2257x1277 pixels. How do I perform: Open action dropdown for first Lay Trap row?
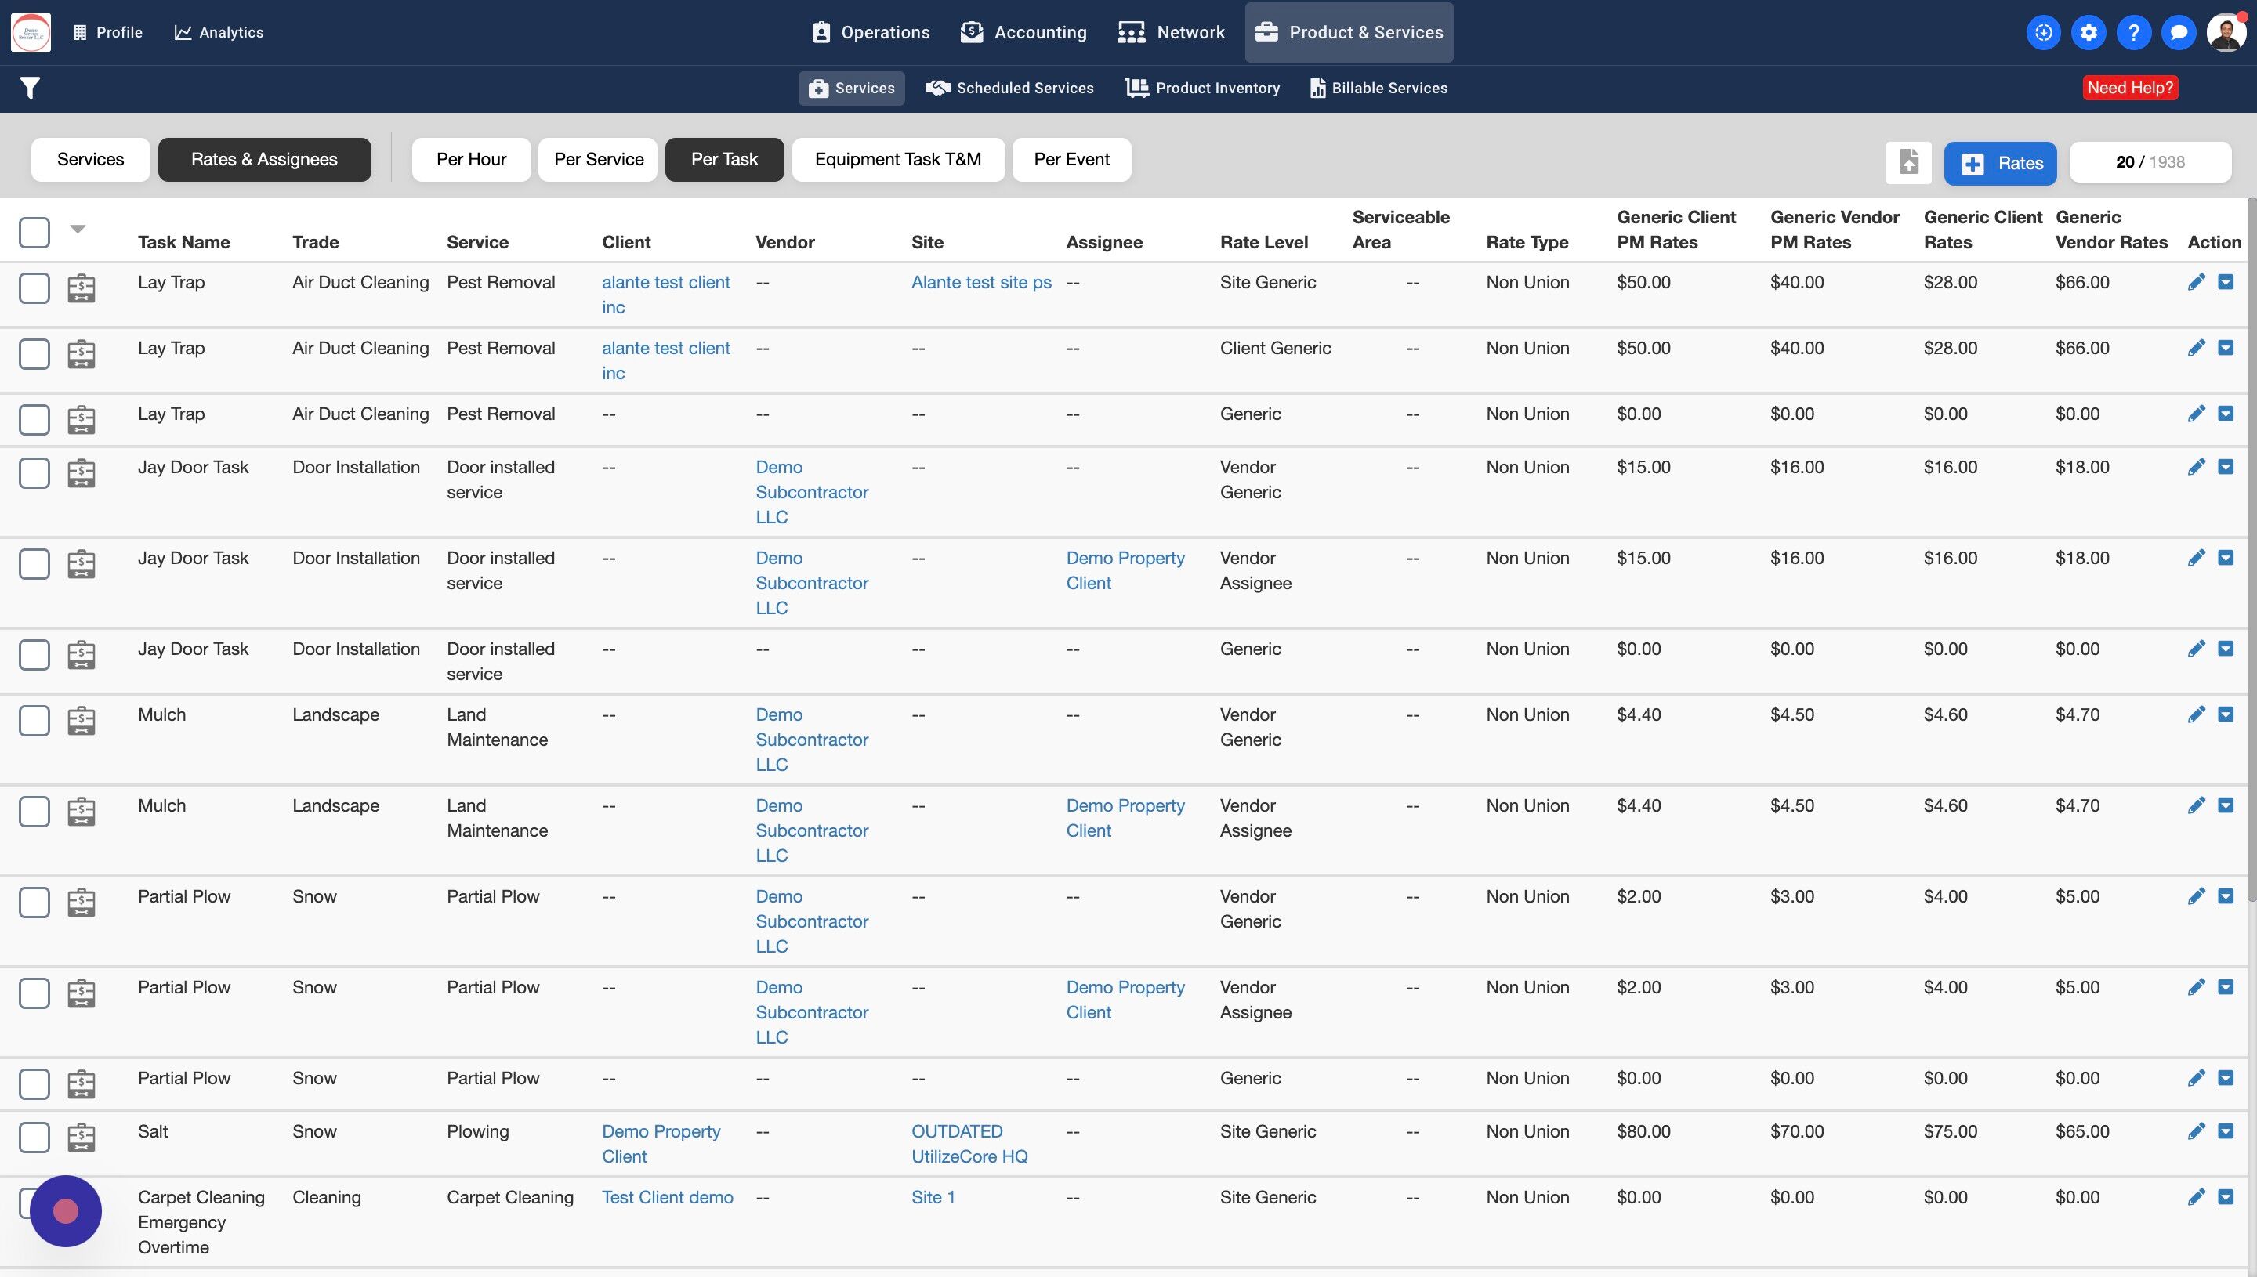click(2226, 282)
